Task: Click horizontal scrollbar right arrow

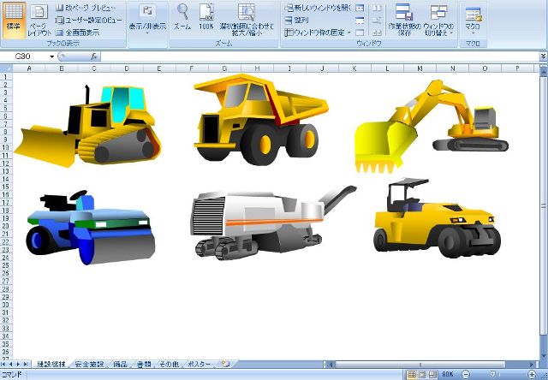Action: tap(532, 365)
